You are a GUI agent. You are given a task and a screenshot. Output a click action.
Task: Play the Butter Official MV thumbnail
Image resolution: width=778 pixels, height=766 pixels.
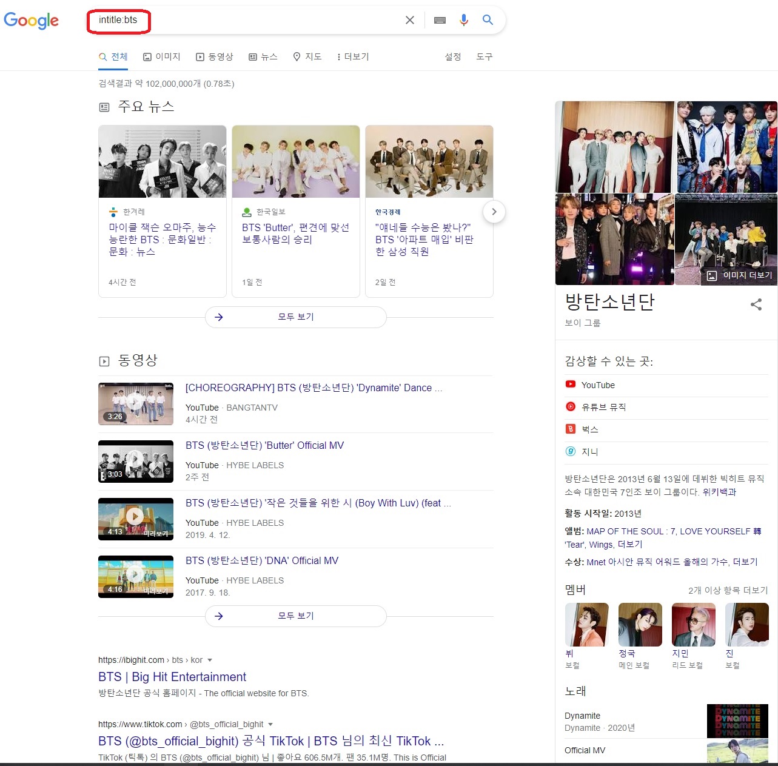[136, 462]
